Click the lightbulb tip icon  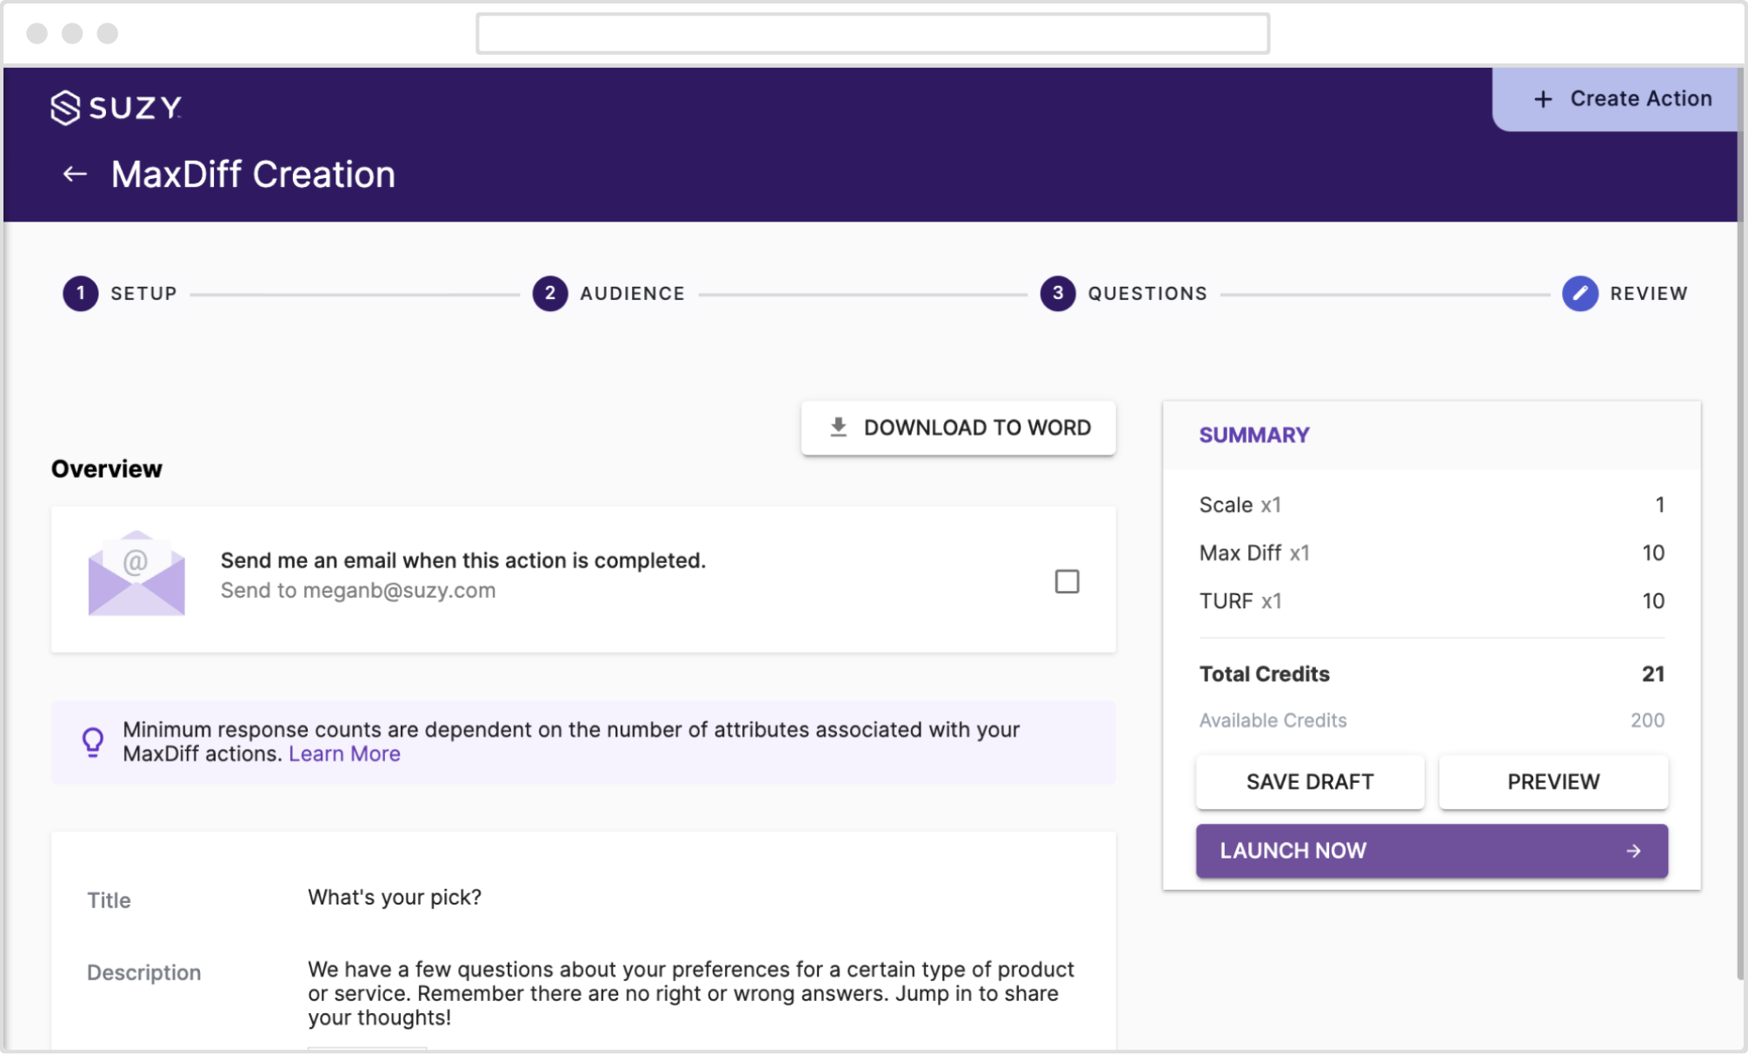[93, 742]
